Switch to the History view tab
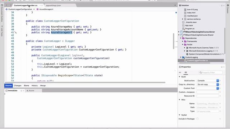 (34, 86)
